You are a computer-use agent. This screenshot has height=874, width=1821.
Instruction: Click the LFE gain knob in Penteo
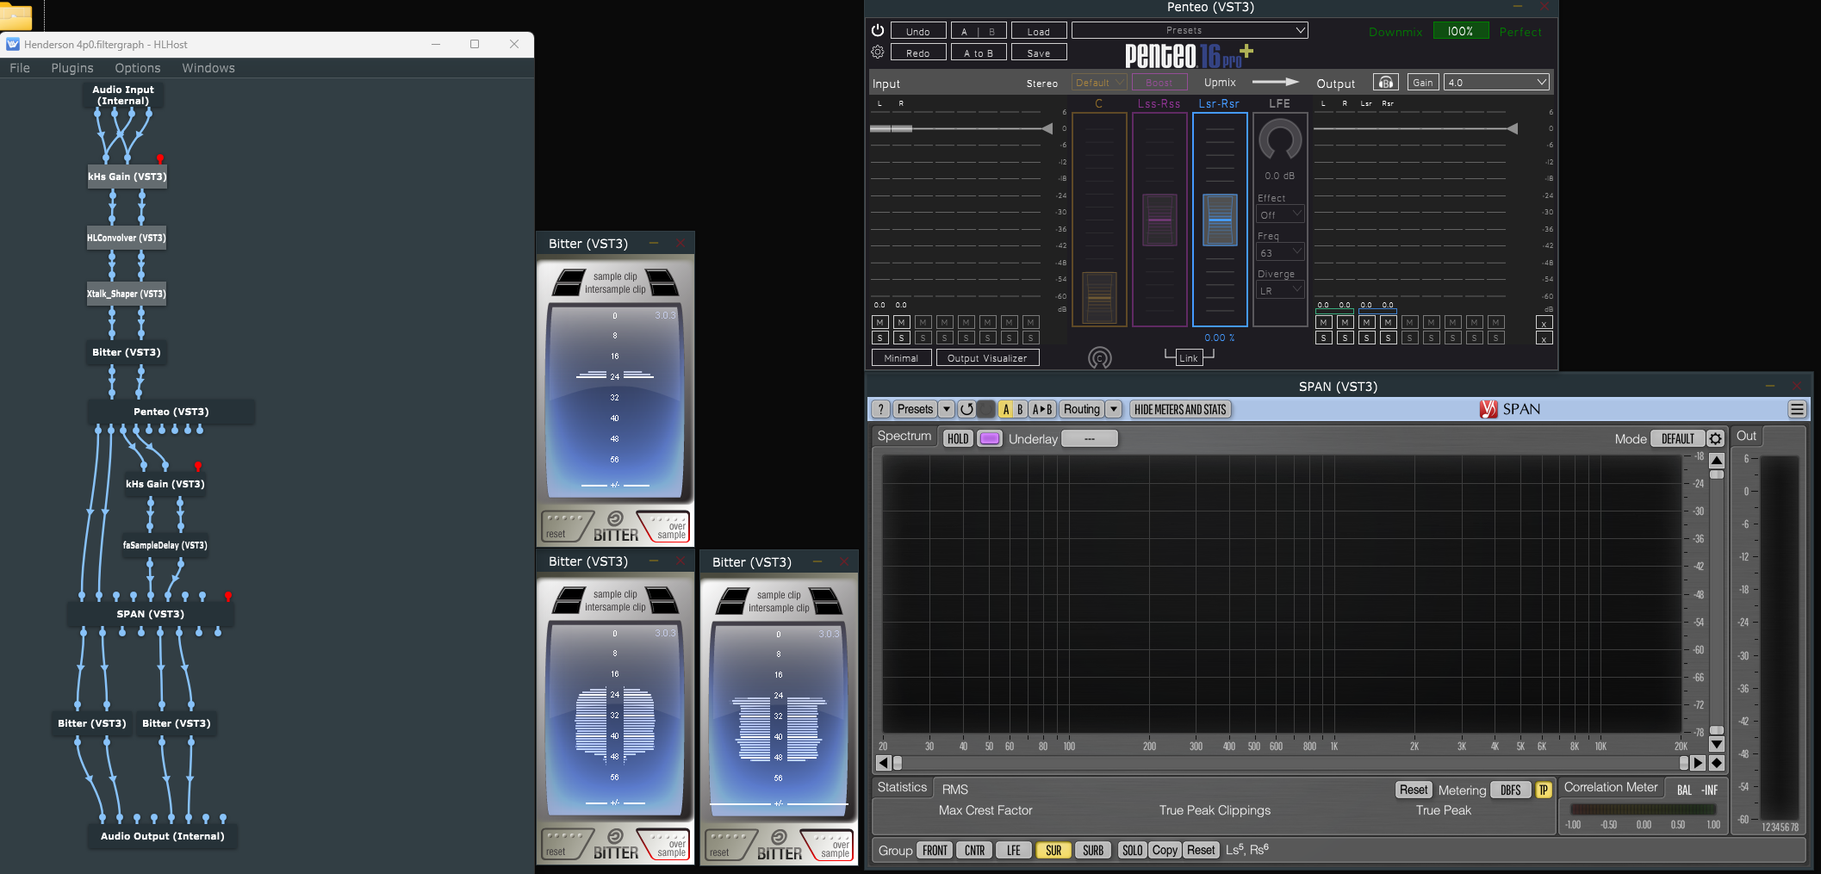(1280, 141)
